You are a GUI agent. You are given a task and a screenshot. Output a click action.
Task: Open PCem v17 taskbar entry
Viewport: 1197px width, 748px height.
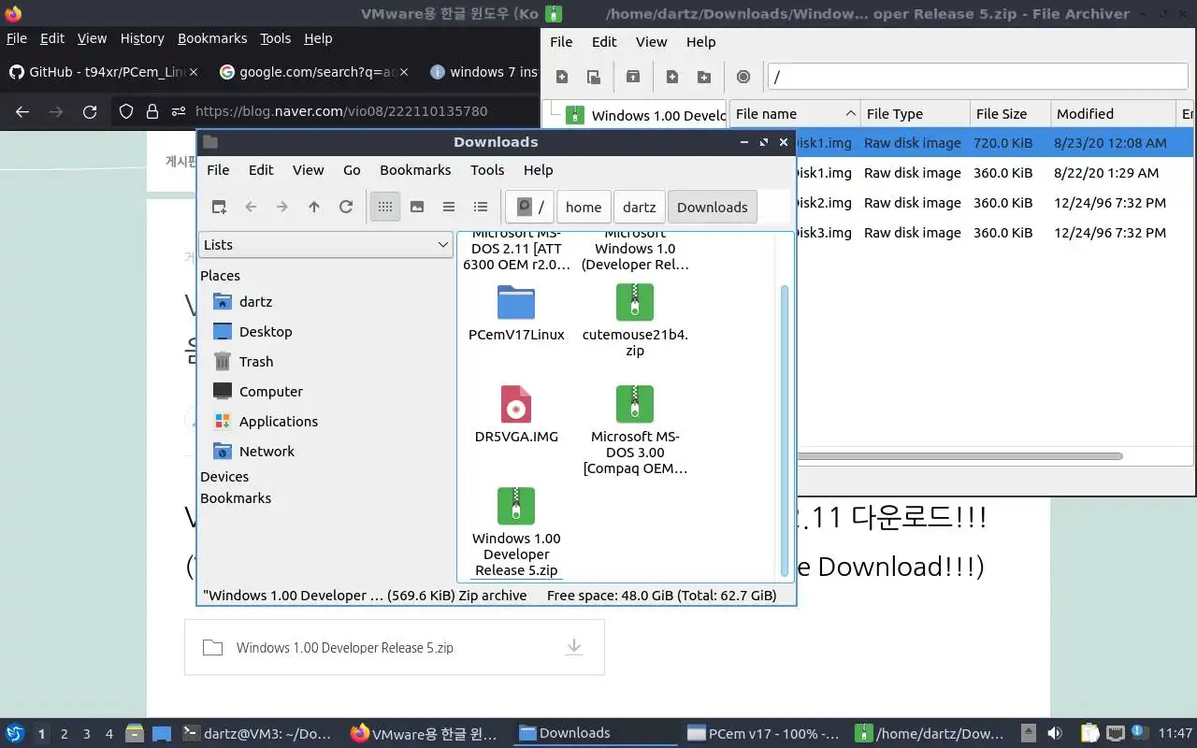[x=763, y=734]
